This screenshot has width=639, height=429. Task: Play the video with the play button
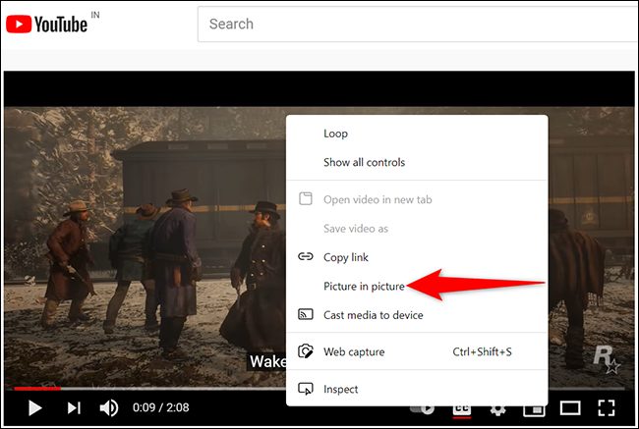[x=35, y=407]
